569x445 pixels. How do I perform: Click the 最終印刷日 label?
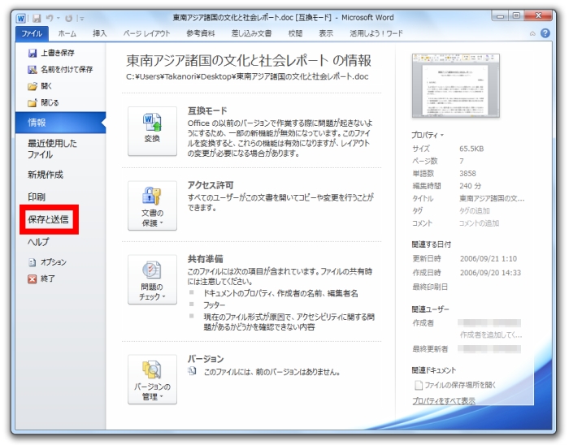pyautogui.click(x=430, y=287)
